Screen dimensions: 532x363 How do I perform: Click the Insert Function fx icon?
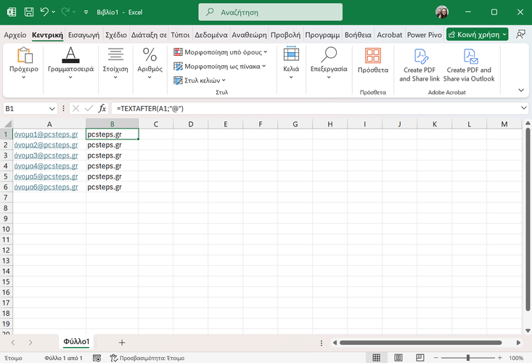(103, 108)
